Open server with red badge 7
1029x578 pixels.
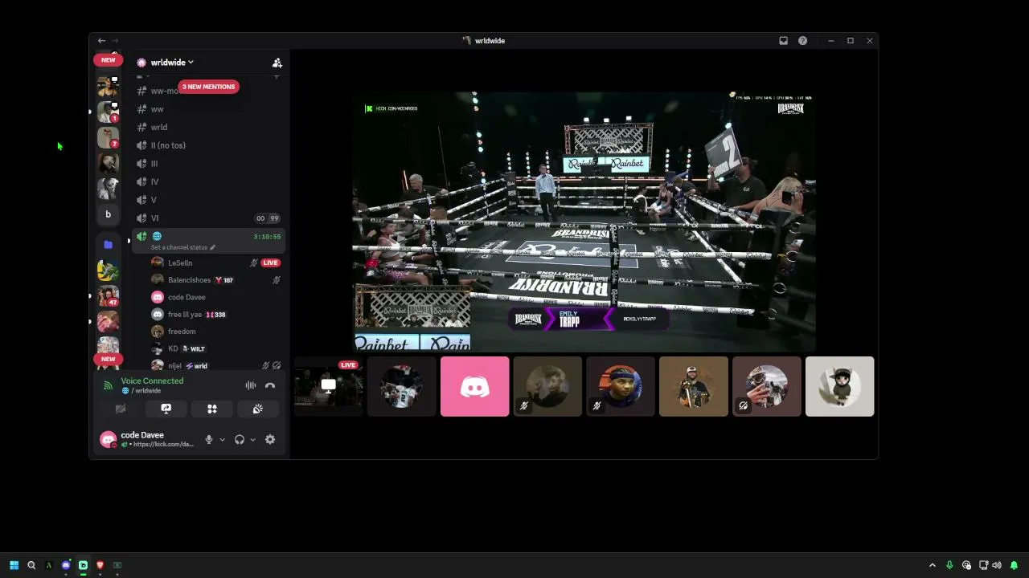coord(108,137)
